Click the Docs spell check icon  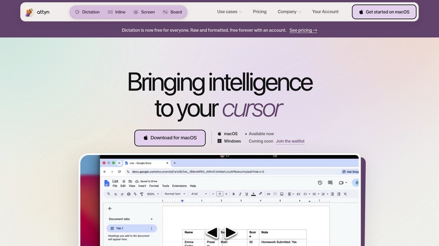[x=135, y=194]
